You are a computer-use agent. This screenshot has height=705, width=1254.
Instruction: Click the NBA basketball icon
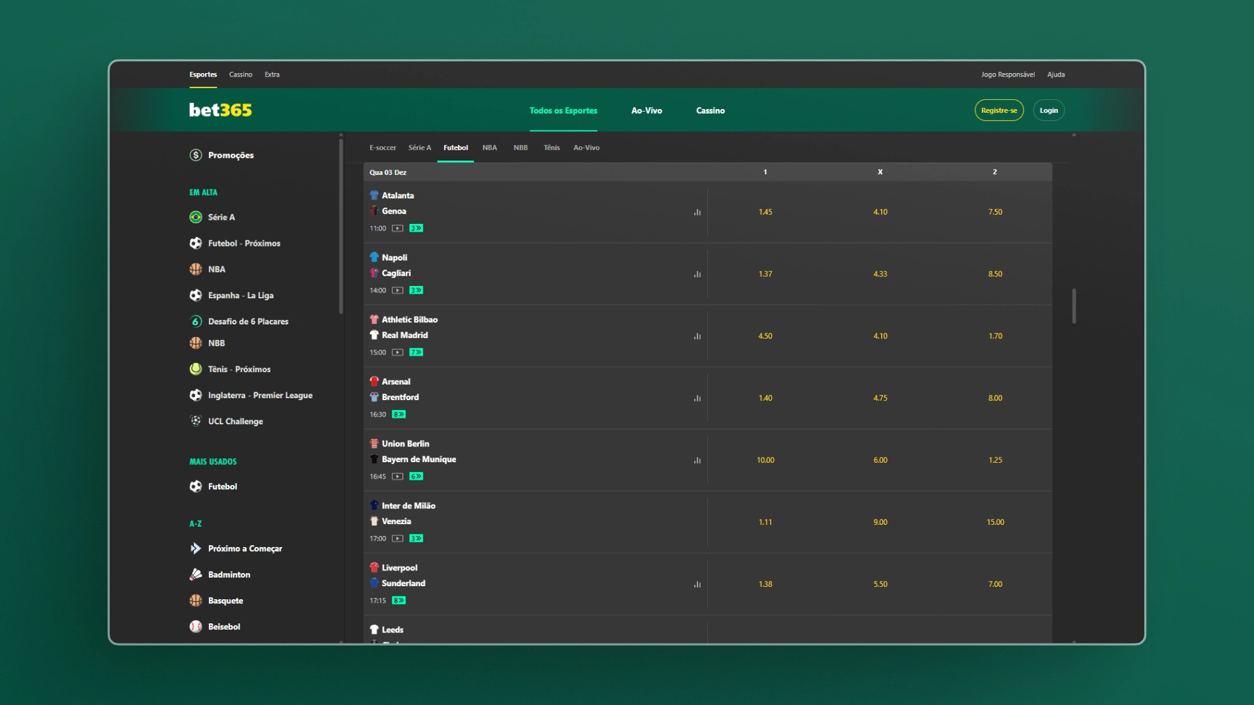click(x=195, y=269)
